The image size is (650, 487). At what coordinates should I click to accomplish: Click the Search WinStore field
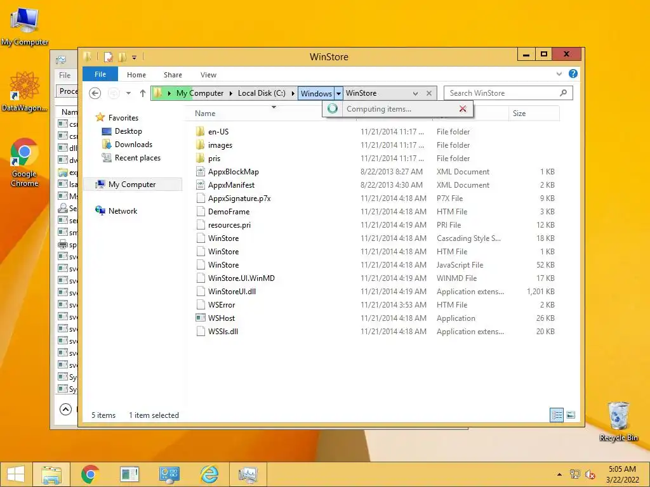[x=508, y=93]
